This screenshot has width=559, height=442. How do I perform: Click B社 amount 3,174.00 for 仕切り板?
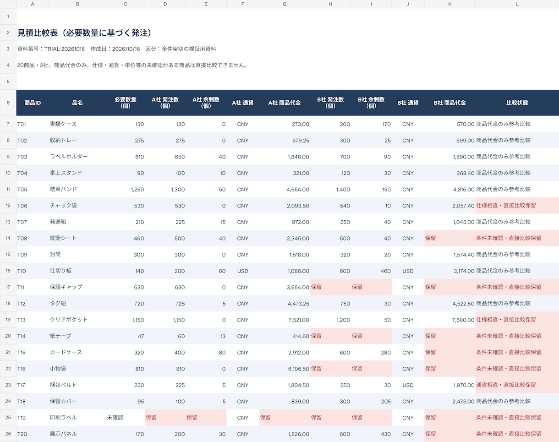(450, 271)
